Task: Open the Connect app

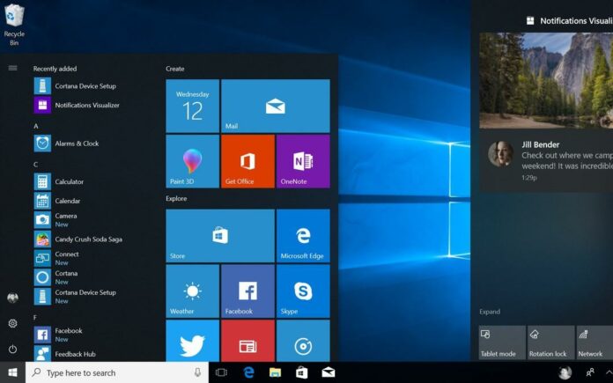Action: [56, 258]
